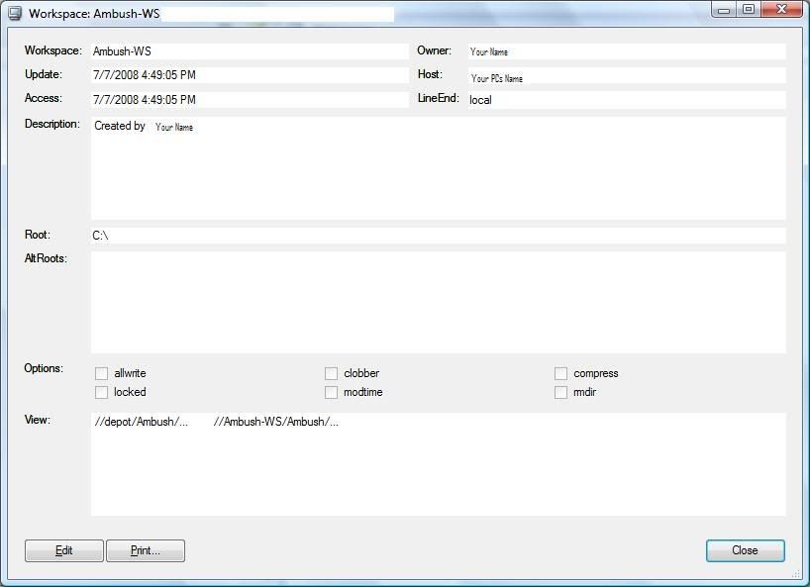Tick the locked option checkbox

[101, 392]
